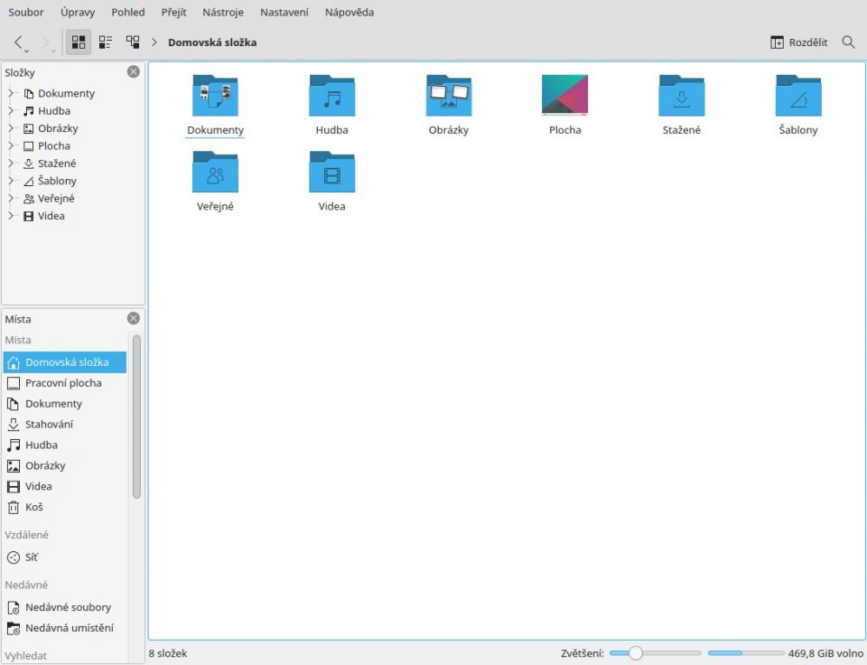The width and height of the screenshot is (867, 665).
Task: Open Hudba in Místa panel
Action: coord(65,445)
